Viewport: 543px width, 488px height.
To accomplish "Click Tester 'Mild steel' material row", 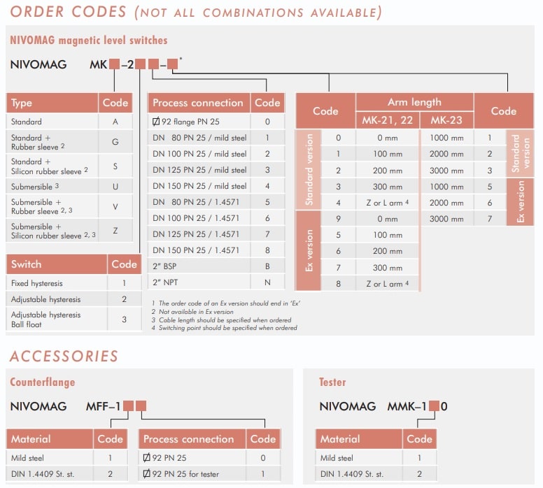I will point(376,458).
